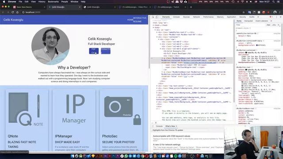Viewport: 283px width, 159px height.
Task: Open the Chrome three-dot menu
Action: (x=280, y=12)
